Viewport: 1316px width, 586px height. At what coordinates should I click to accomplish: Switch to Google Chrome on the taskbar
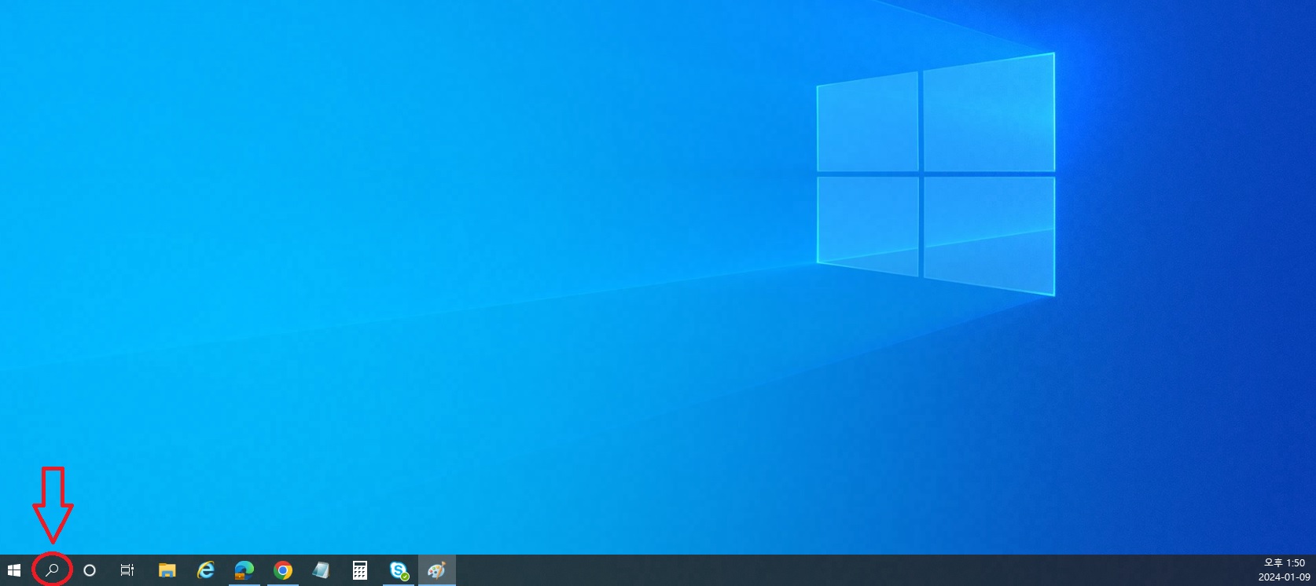(283, 570)
